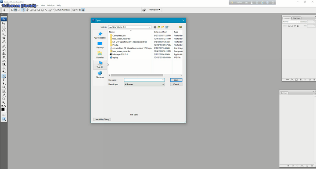This screenshot has width=316, height=169.
Task: Create new folder in Open dialog
Action: tap(163, 27)
